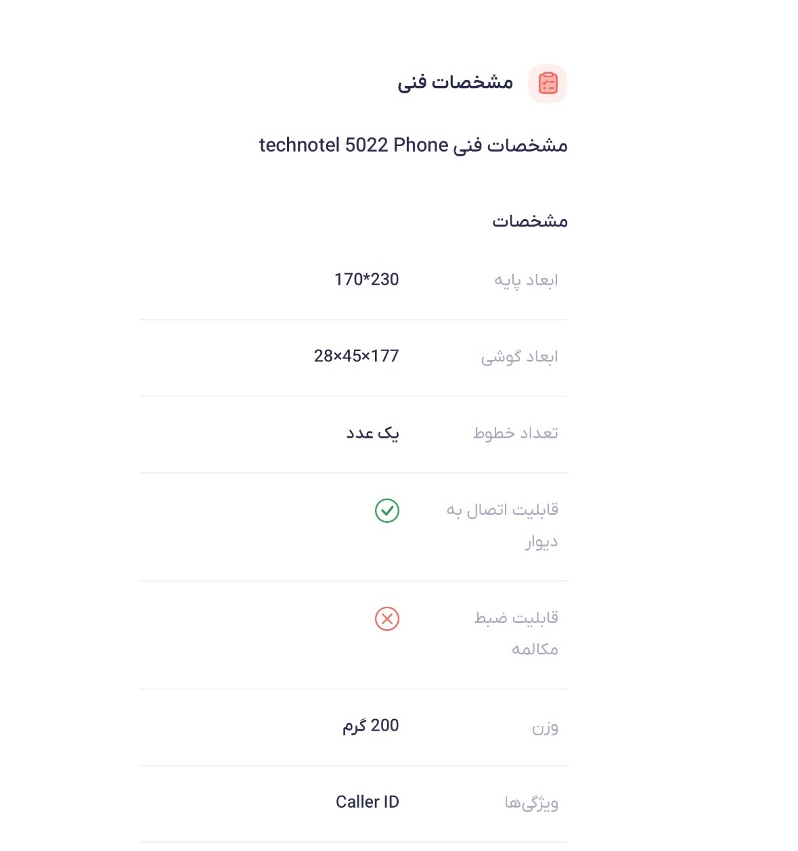Click the ابعاد پایه label

[526, 280]
